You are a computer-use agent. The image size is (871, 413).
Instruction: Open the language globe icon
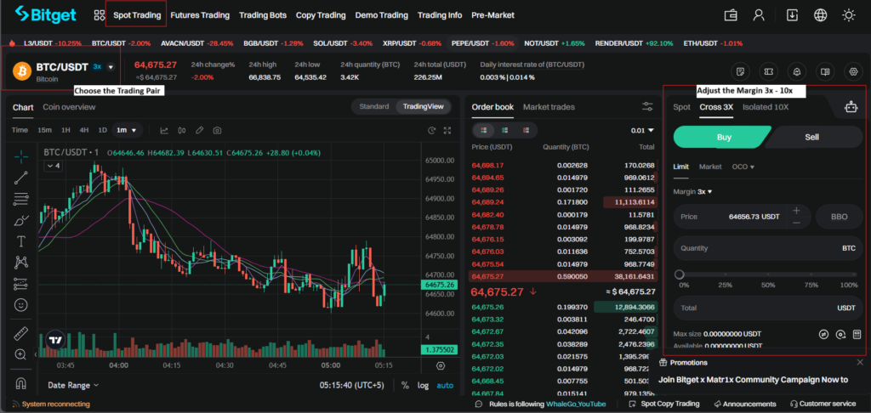click(821, 15)
